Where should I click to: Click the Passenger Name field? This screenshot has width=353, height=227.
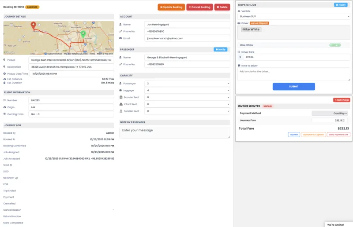pyautogui.click(x=187, y=58)
